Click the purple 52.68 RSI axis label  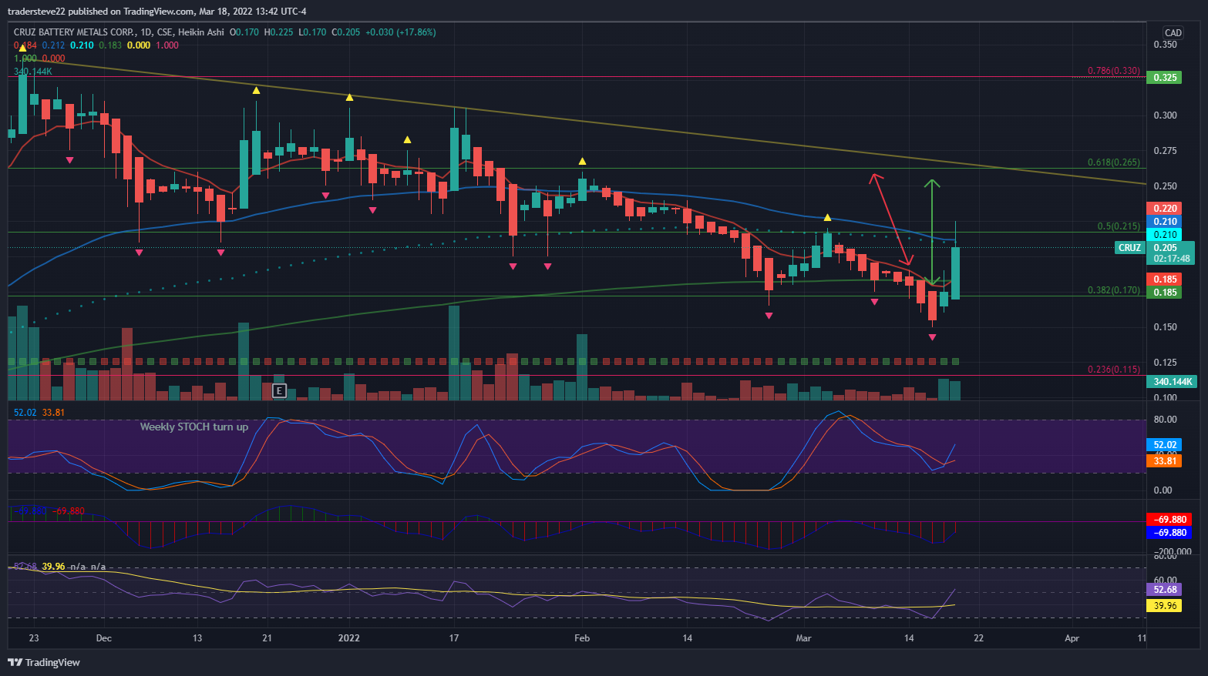click(x=1164, y=590)
